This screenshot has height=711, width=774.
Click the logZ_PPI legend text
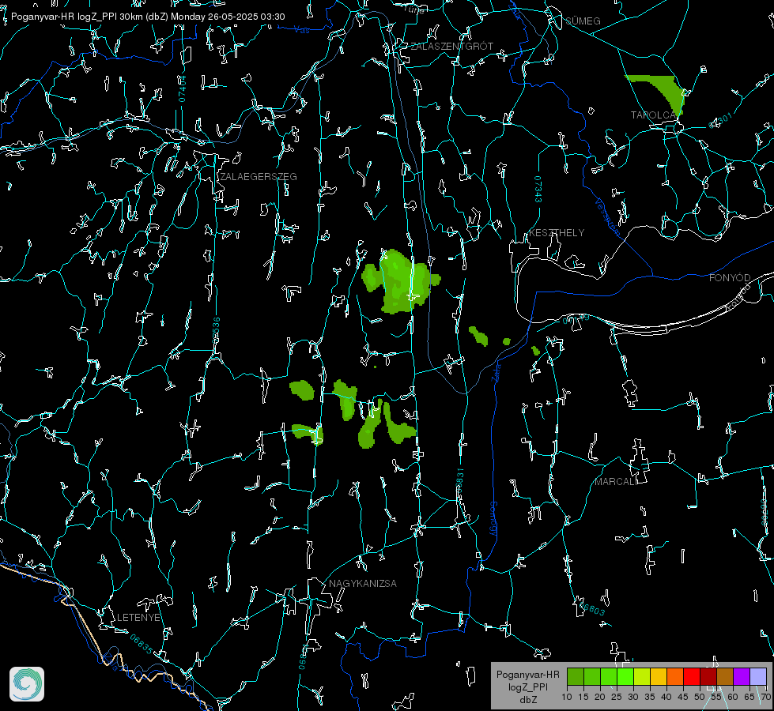[x=527, y=687]
